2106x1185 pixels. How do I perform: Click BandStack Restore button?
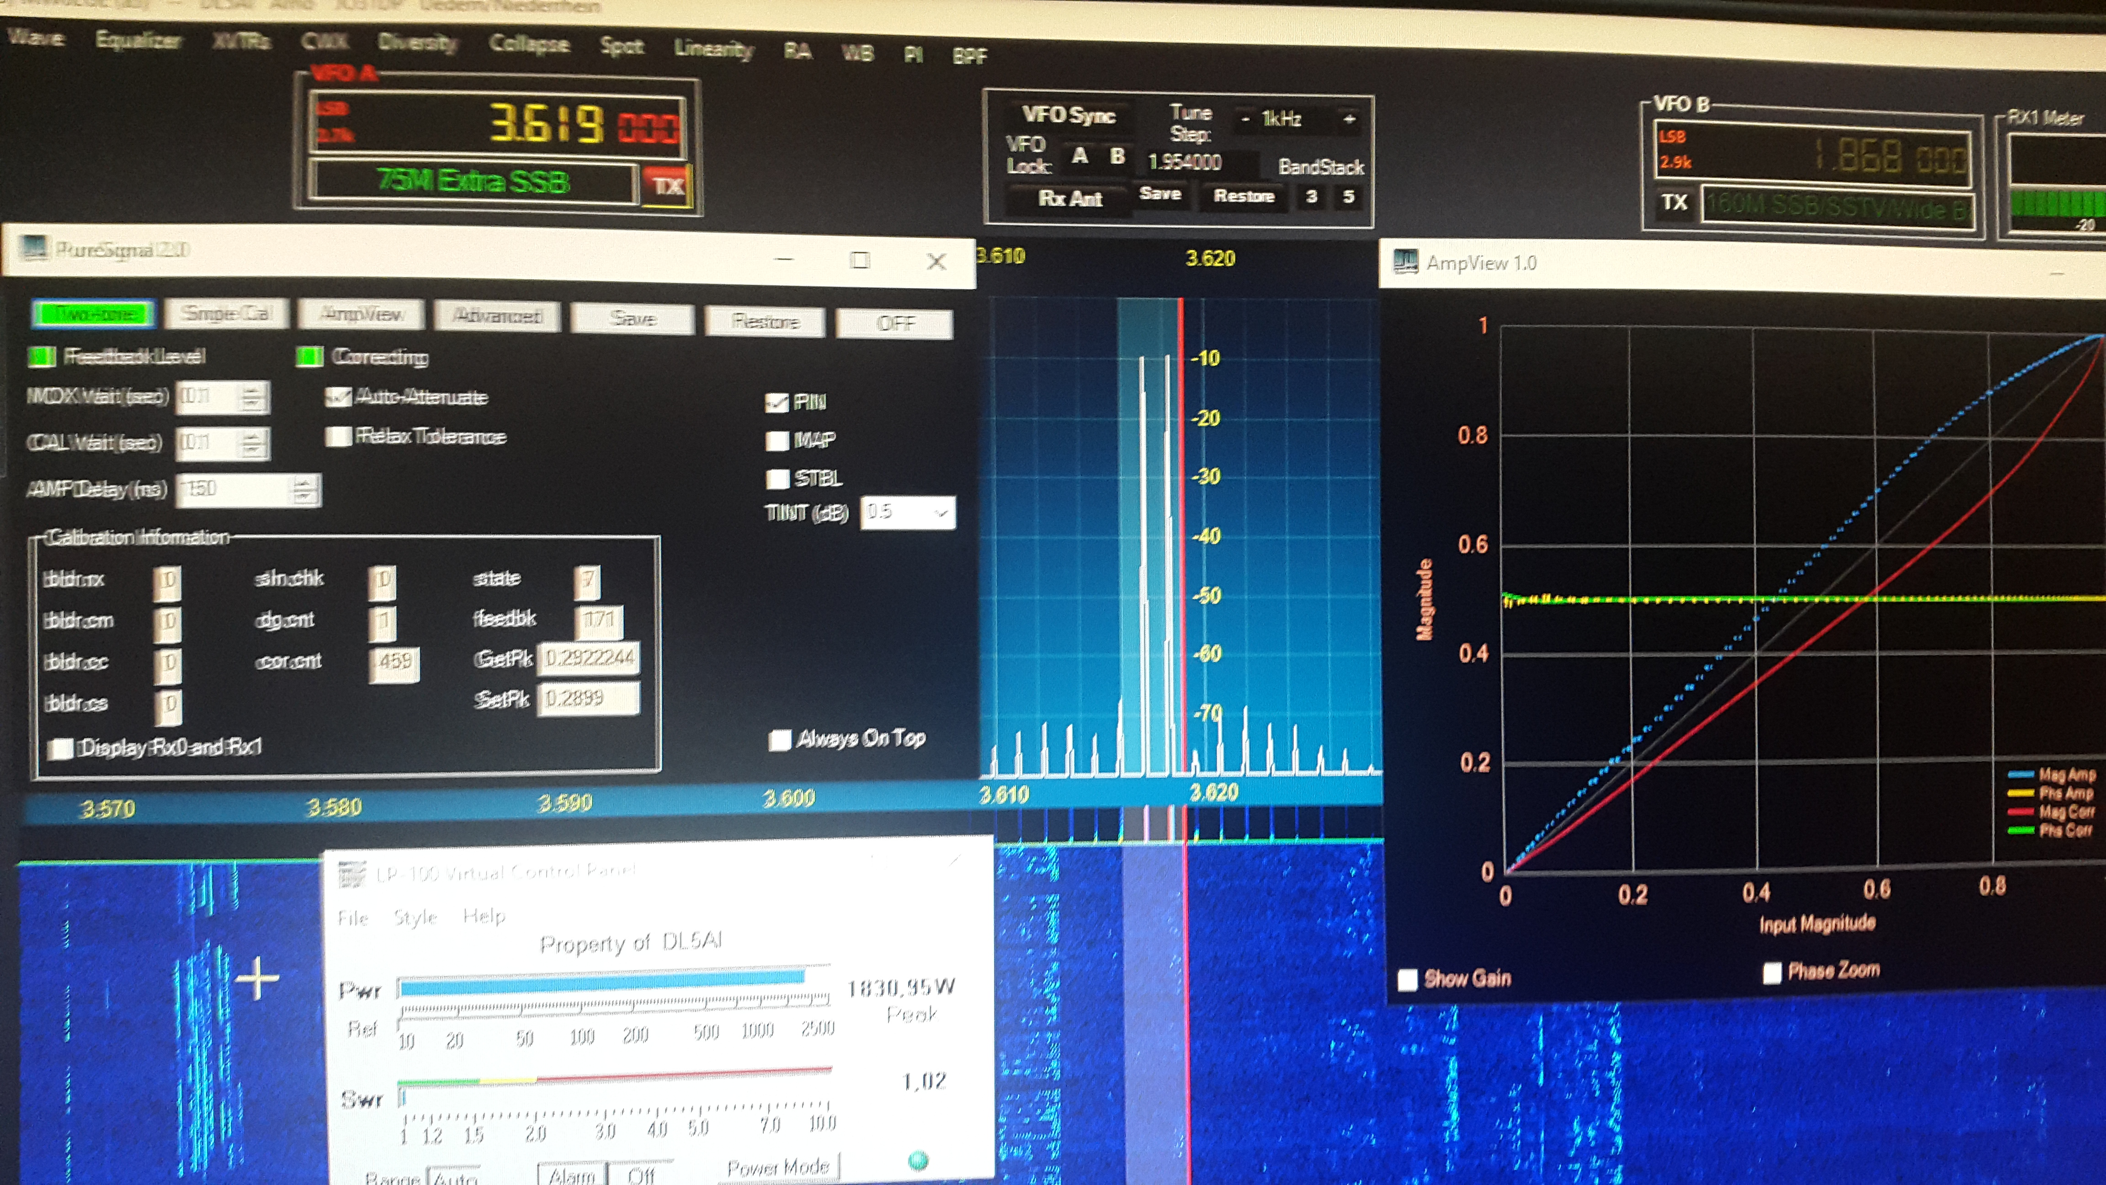click(x=1244, y=196)
